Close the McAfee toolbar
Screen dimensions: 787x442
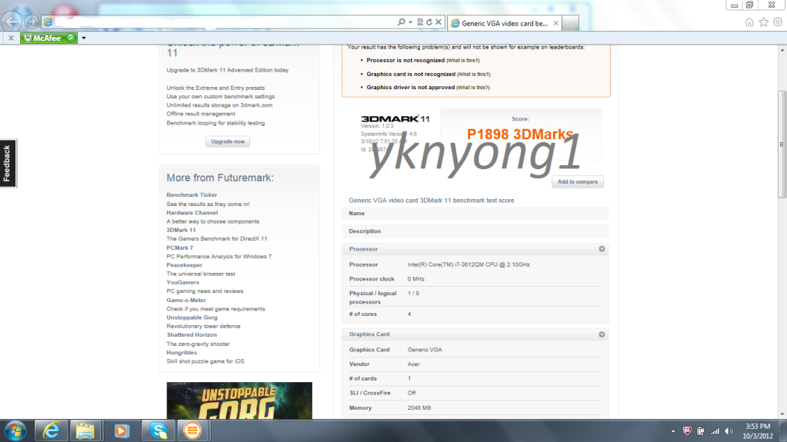(11, 38)
